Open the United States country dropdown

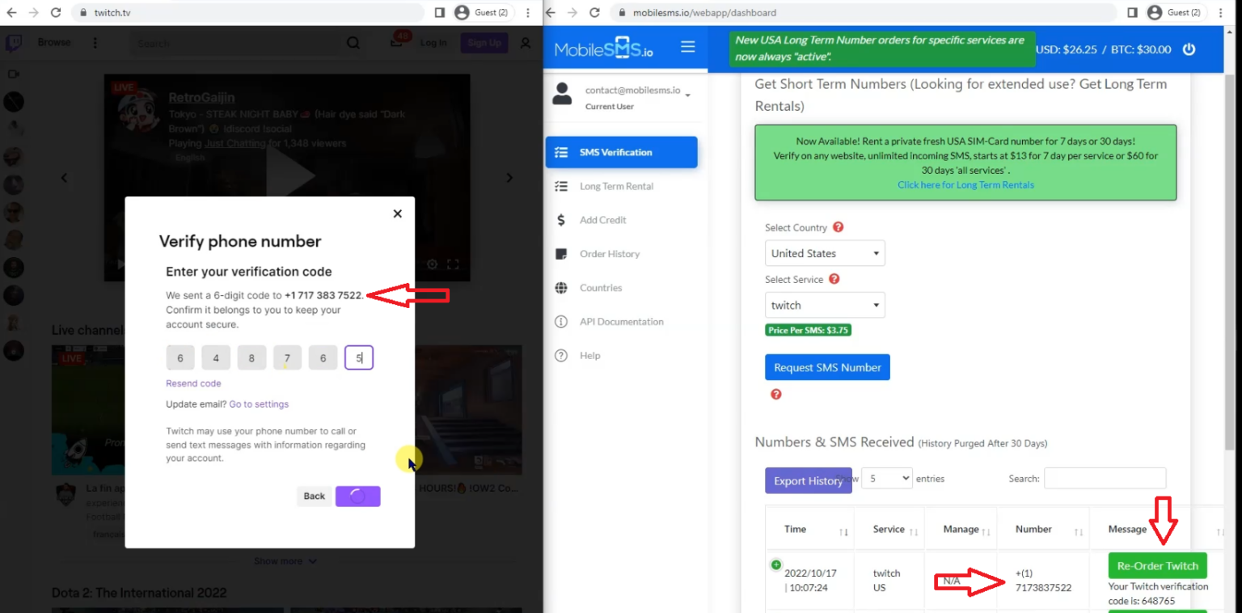click(824, 253)
